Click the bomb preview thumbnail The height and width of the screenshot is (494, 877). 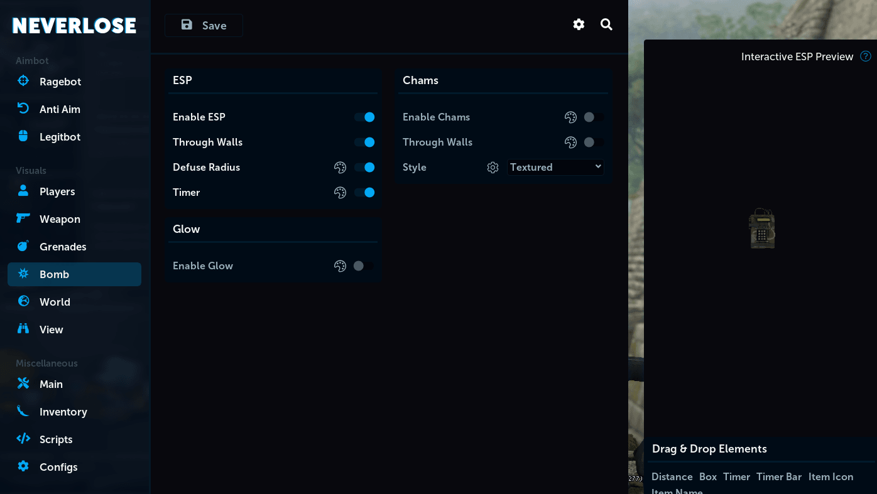tap(762, 229)
